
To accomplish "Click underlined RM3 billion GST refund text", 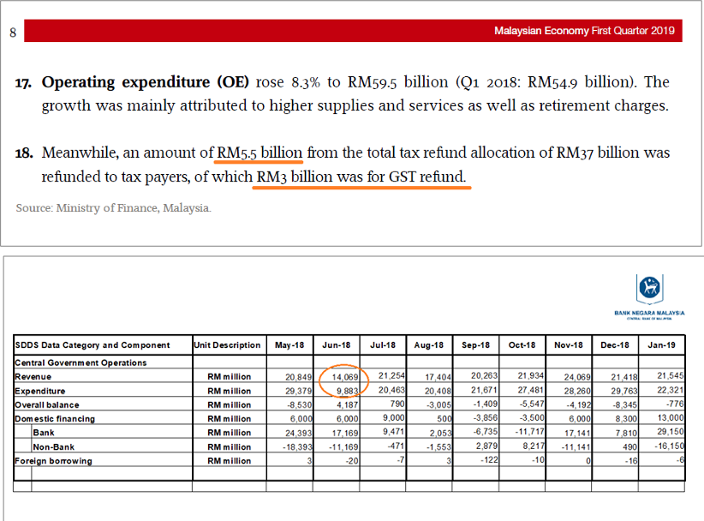I will pyautogui.click(x=362, y=177).
